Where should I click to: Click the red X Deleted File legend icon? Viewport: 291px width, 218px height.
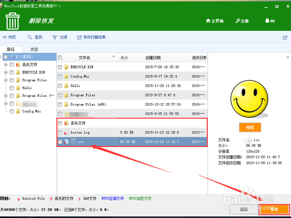pyautogui.click(x=18, y=199)
